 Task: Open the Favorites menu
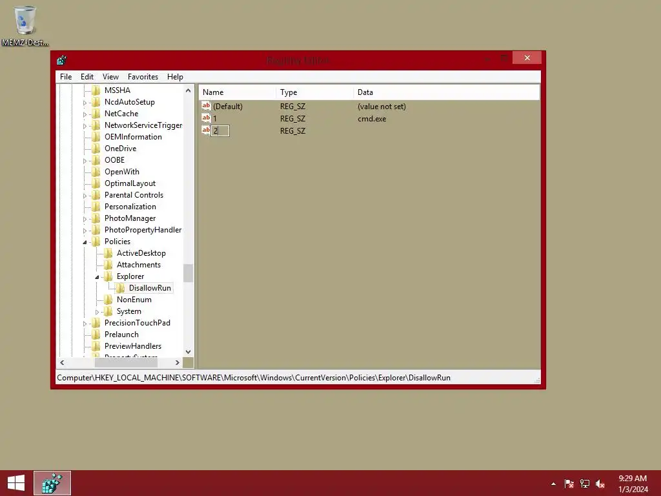tap(143, 77)
